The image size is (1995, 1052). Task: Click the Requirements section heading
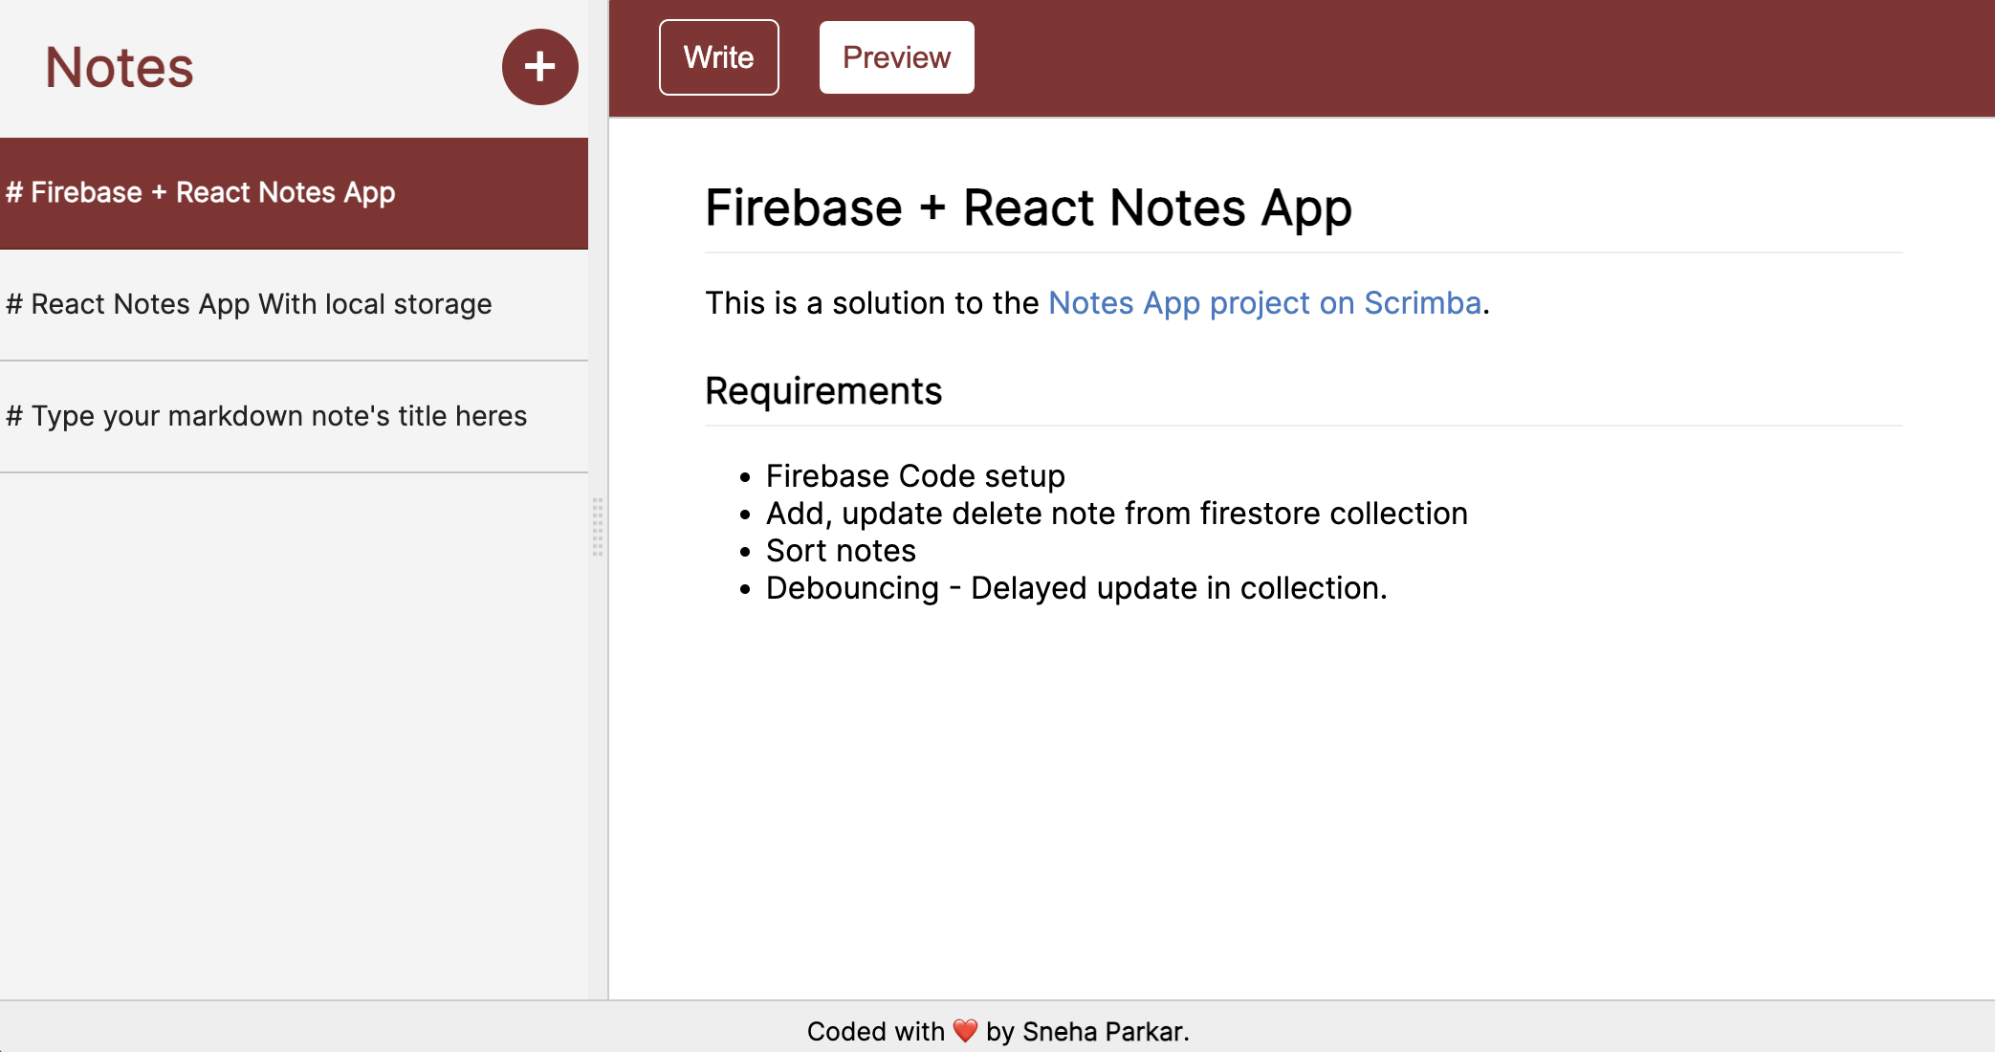823,391
